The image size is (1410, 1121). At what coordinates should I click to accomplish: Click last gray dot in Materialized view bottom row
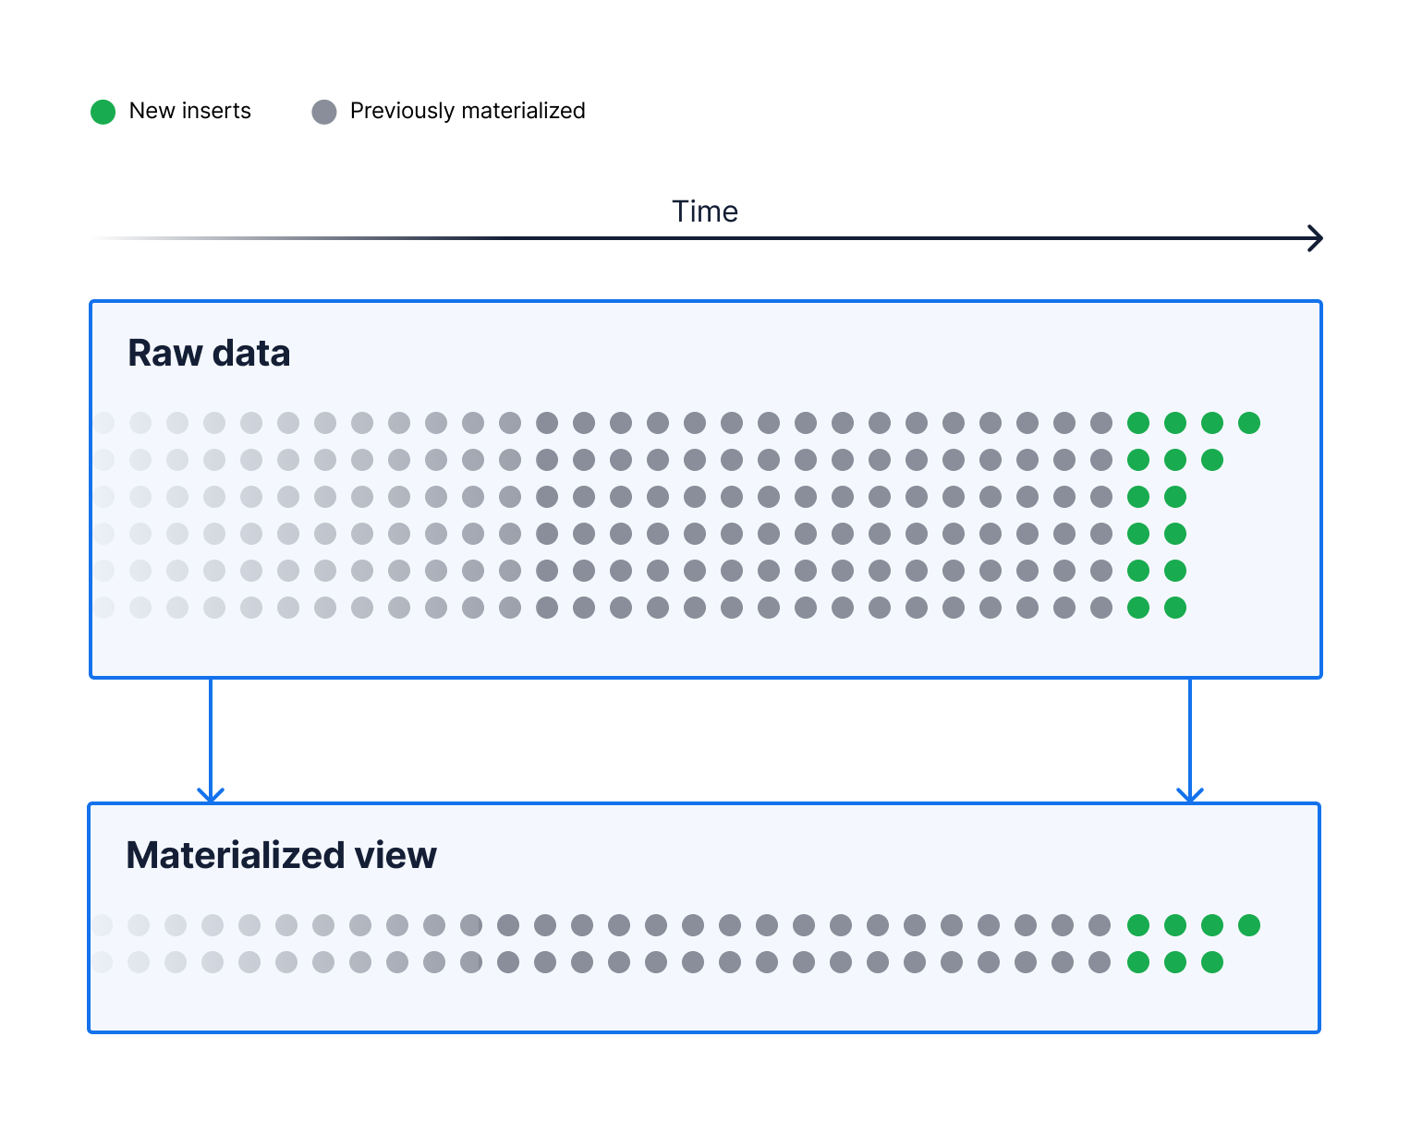tap(1100, 962)
